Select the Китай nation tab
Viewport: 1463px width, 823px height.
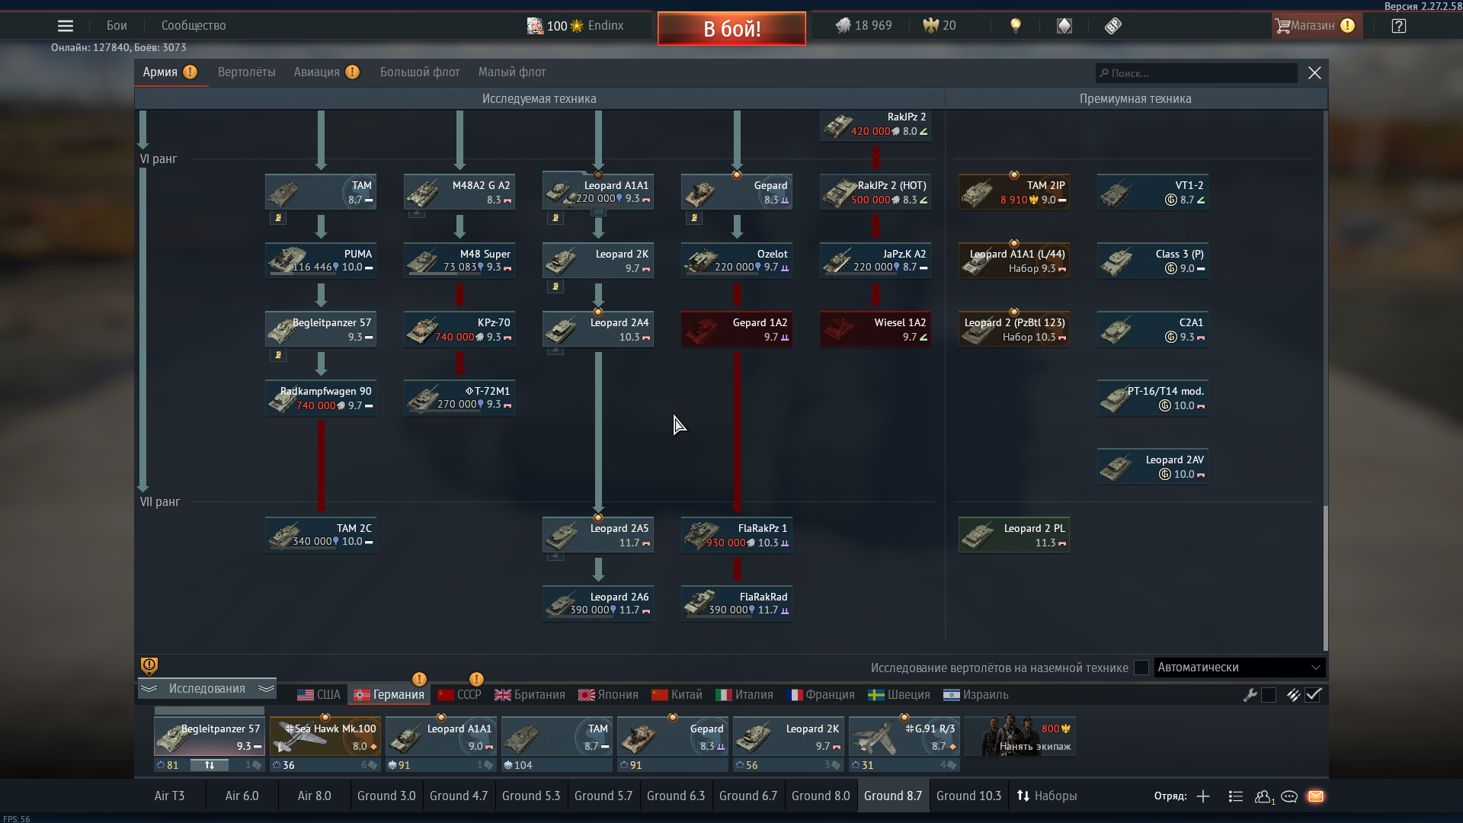[x=677, y=695]
